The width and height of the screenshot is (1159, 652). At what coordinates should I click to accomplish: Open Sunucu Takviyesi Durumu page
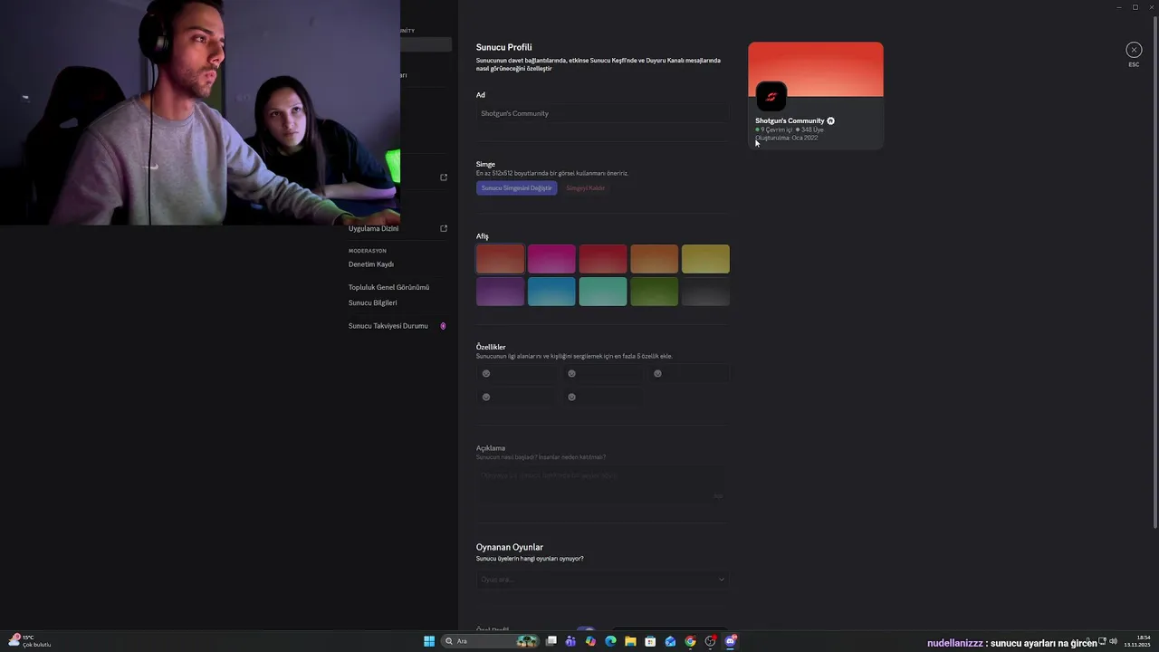[388, 326]
